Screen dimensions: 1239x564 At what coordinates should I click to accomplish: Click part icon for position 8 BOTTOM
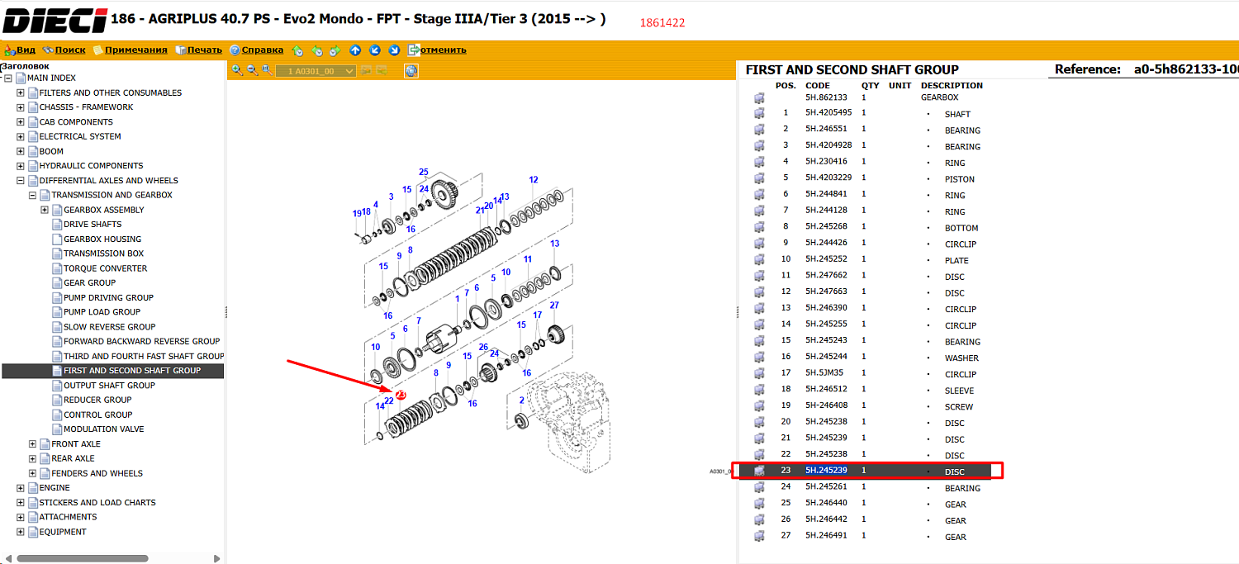point(759,227)
